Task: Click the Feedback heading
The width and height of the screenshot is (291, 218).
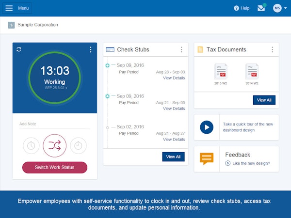Action: pos(238,155)
